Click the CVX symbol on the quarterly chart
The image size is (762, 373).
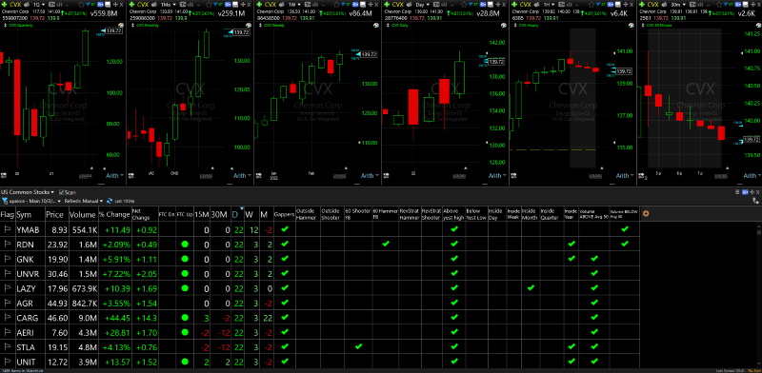(15, 5)
